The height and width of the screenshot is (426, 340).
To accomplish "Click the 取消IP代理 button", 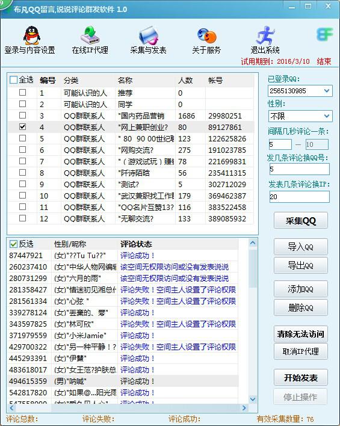I will (301, 351).
